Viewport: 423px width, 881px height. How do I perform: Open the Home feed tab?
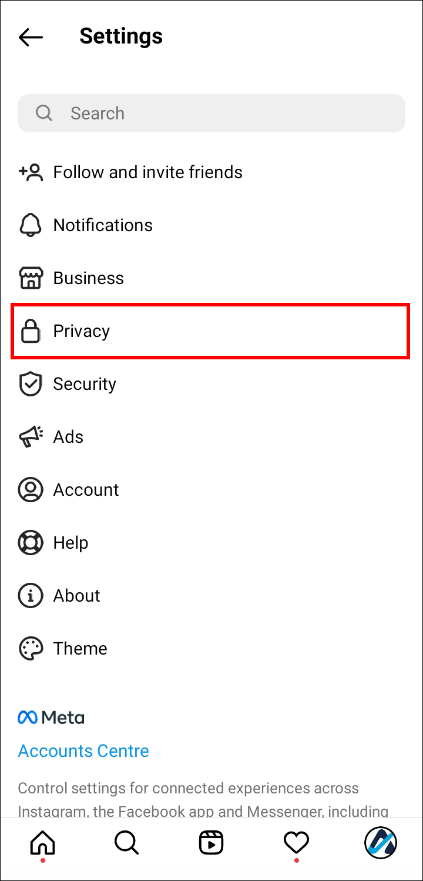[x=42, y=844]
